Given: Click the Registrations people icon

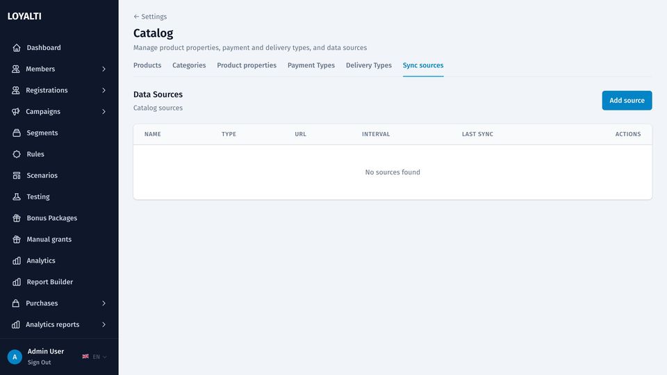Looking at the screenshot, I should [x=16, y=90].
